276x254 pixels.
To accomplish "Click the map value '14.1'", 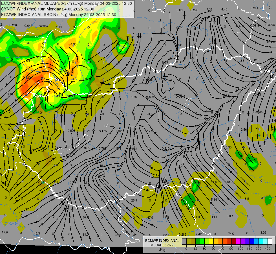I will 214,217.
